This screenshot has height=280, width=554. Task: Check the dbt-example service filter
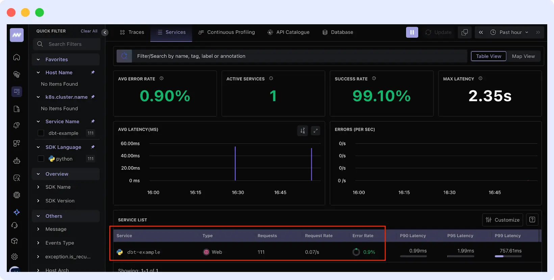(x=41, y=133)
